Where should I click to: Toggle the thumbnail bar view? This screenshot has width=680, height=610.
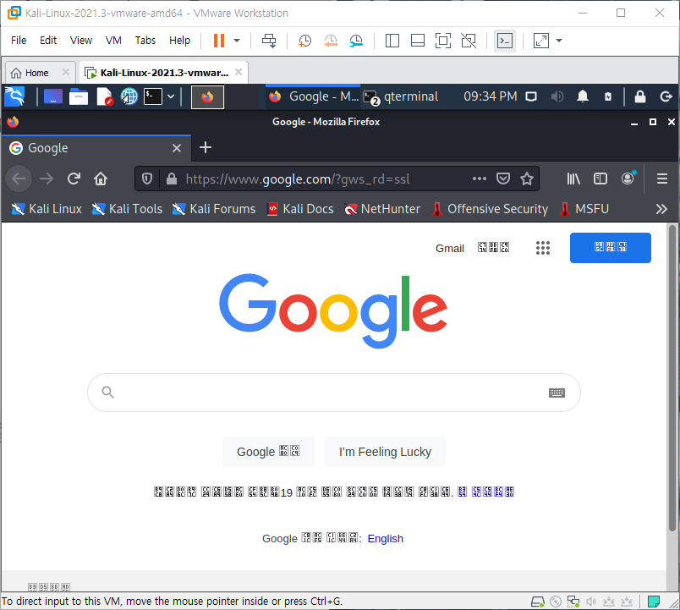(418, 41)
